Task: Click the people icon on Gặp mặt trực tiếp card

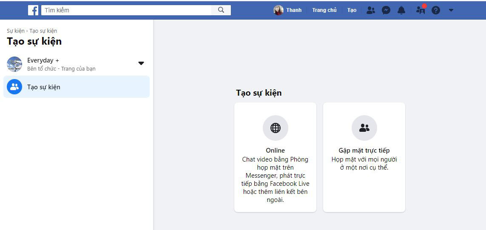Action: coord(364,128)
